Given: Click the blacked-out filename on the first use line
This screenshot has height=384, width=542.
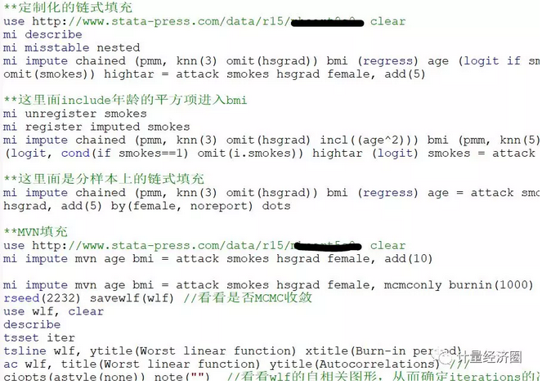Looking at the screenshot, I should point(327,22).
